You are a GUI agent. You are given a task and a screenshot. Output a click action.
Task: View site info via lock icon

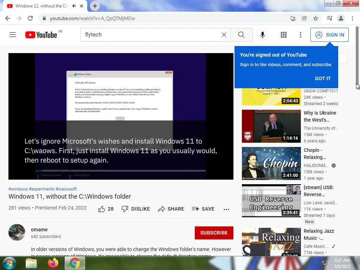pyautogui.click(x=44, y=18)
